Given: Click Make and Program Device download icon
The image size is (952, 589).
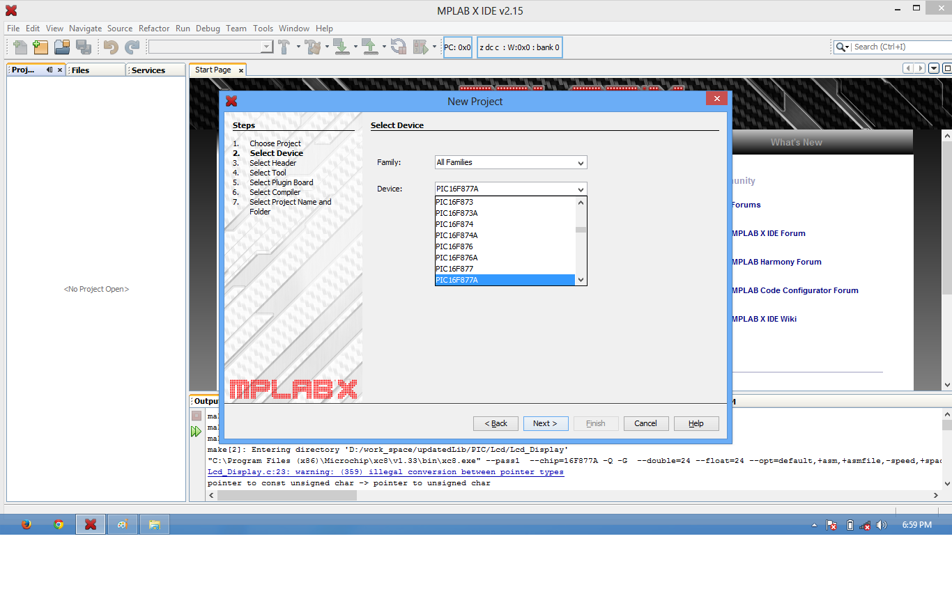Looking at the screenshot, I should pos(341,47).
